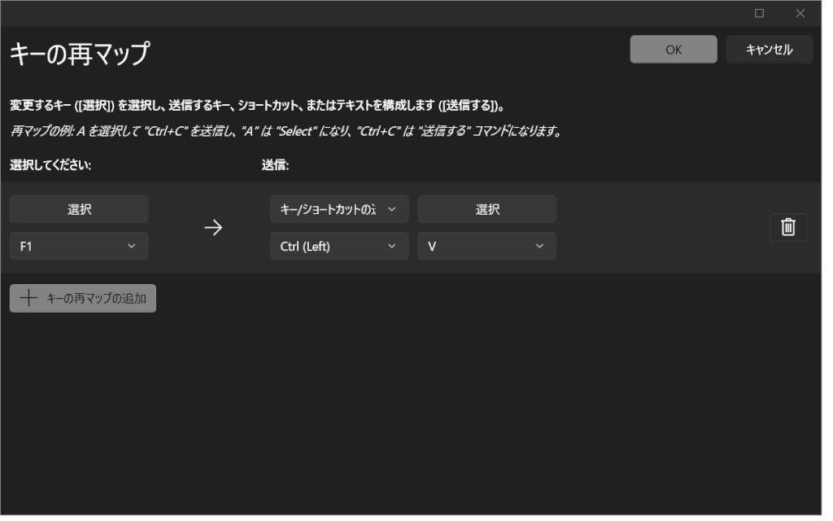Click the bold instruction text about 変更するキー

pyautogui.click(x=257, y=106)
